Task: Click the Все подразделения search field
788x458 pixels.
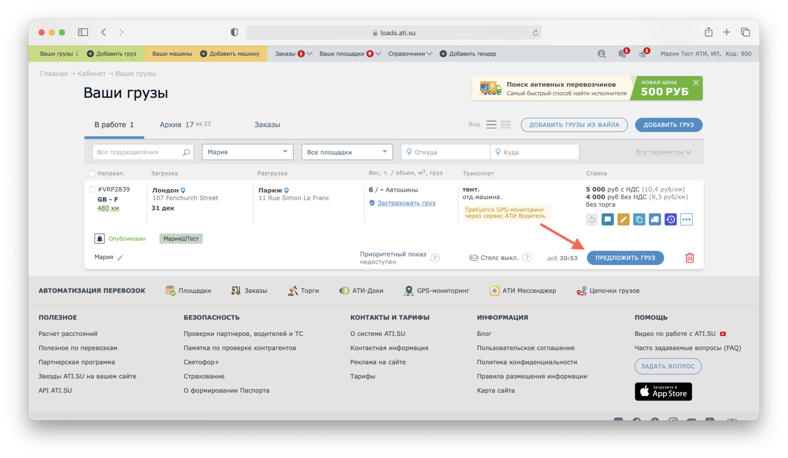Action: tap(143, 152)
